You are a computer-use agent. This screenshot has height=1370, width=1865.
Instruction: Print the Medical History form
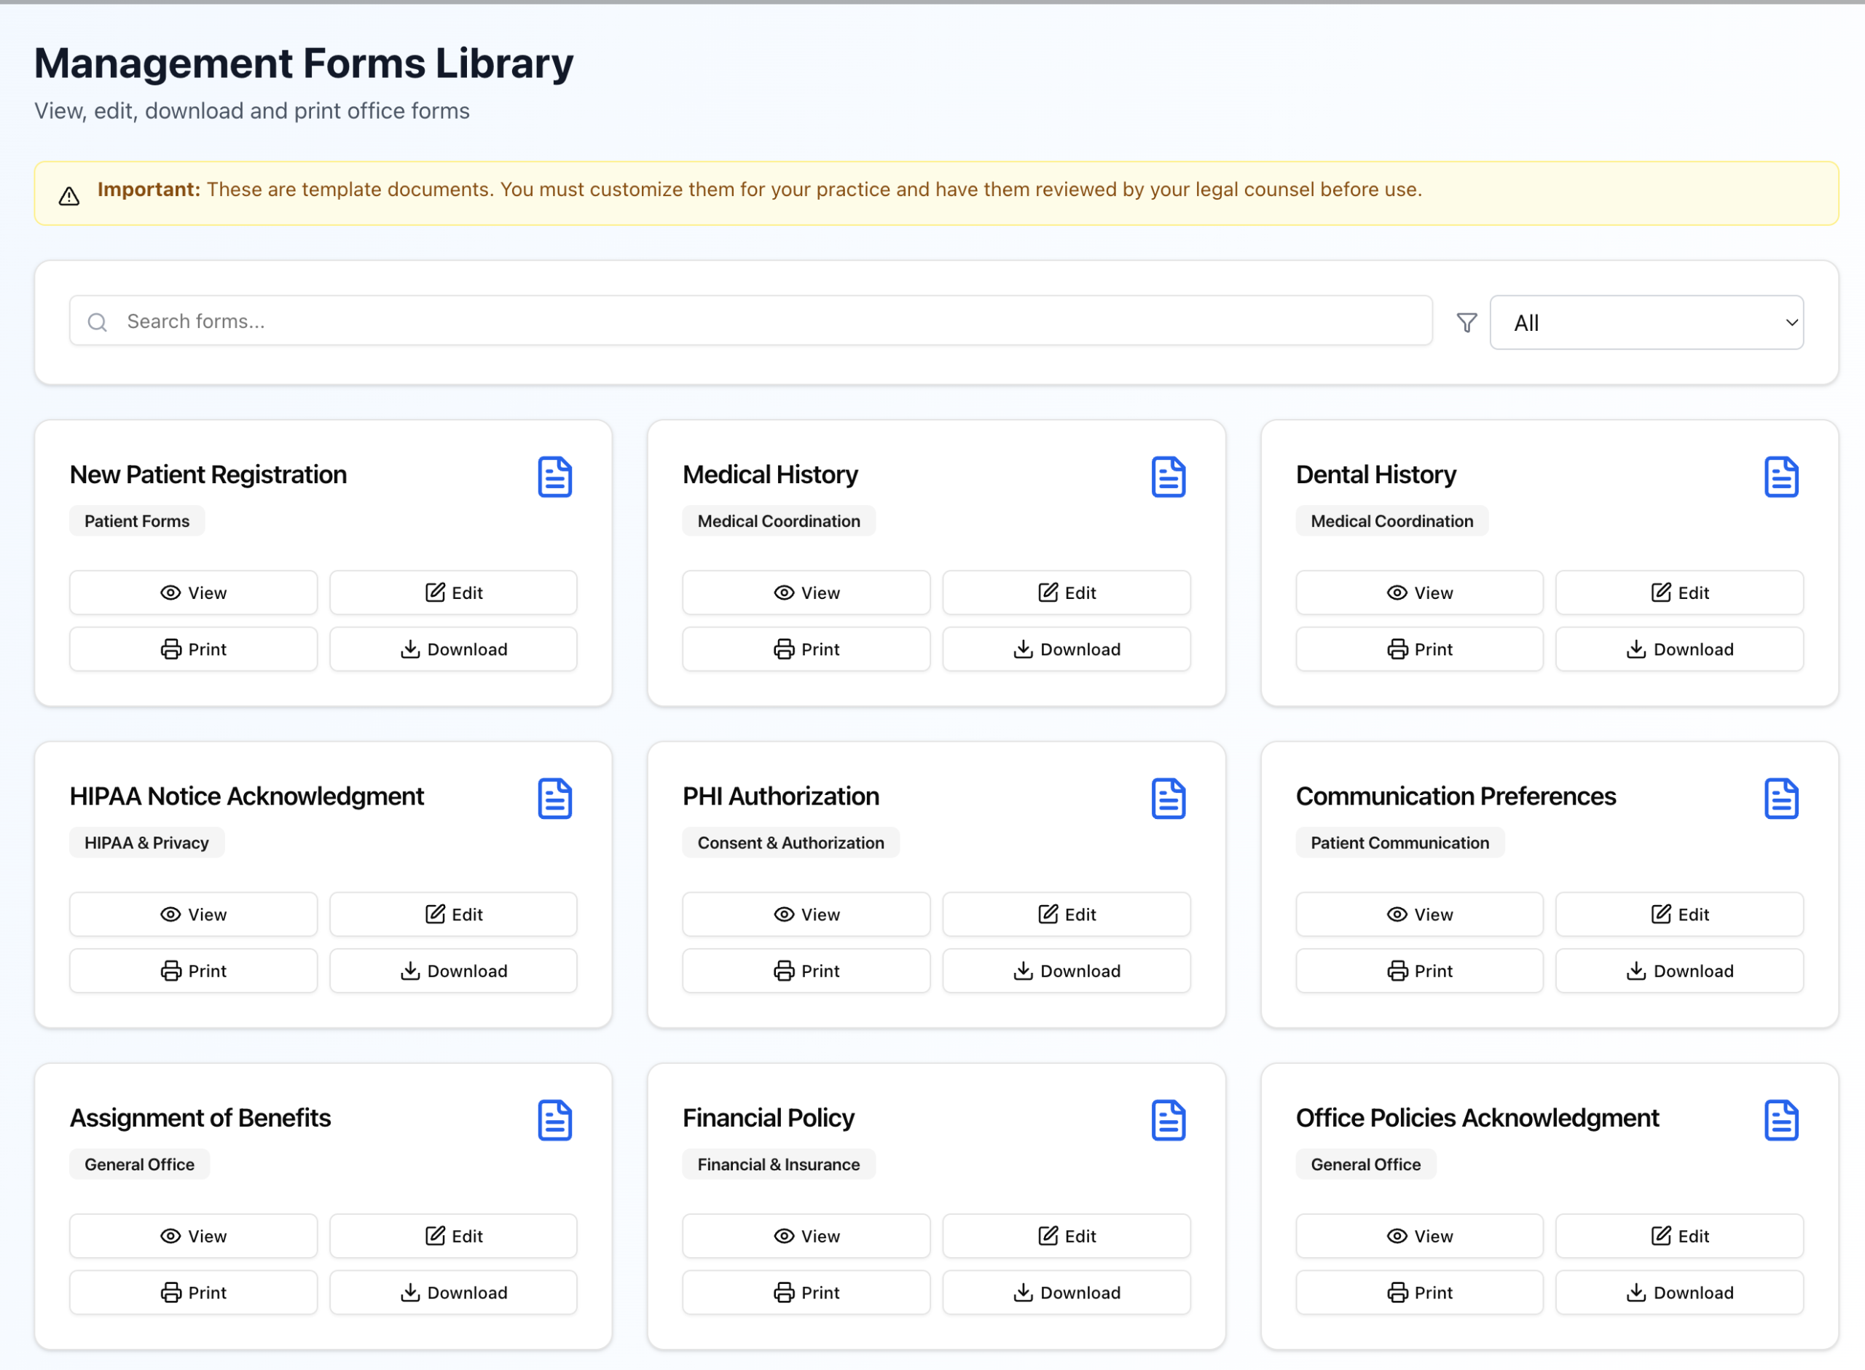pos(806,649)
